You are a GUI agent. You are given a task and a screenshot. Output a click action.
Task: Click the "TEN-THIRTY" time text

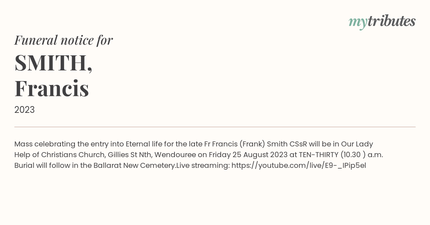click(319, 155)
